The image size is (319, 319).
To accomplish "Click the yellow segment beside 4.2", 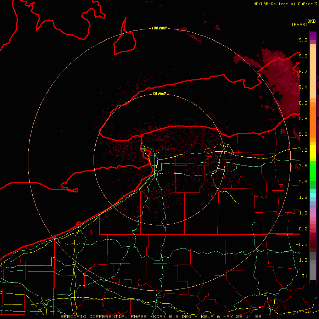I will (313, 152).
